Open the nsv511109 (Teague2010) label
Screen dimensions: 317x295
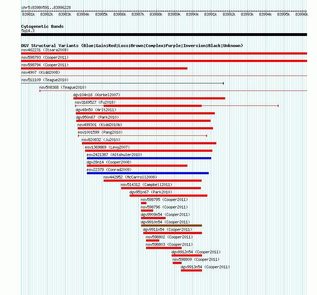coord(45,80)
